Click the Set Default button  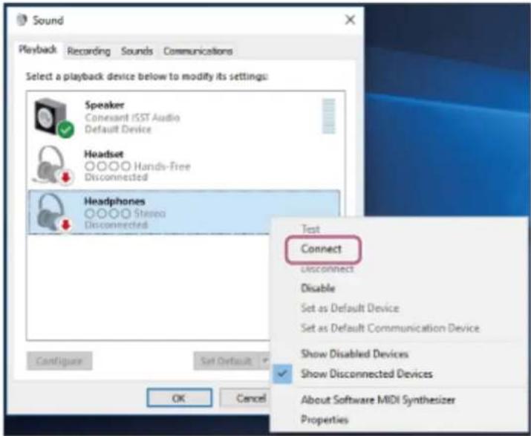[227, 361]
